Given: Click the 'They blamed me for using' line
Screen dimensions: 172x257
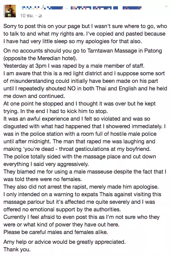Looking at the screenshot, I should (85, 172).
